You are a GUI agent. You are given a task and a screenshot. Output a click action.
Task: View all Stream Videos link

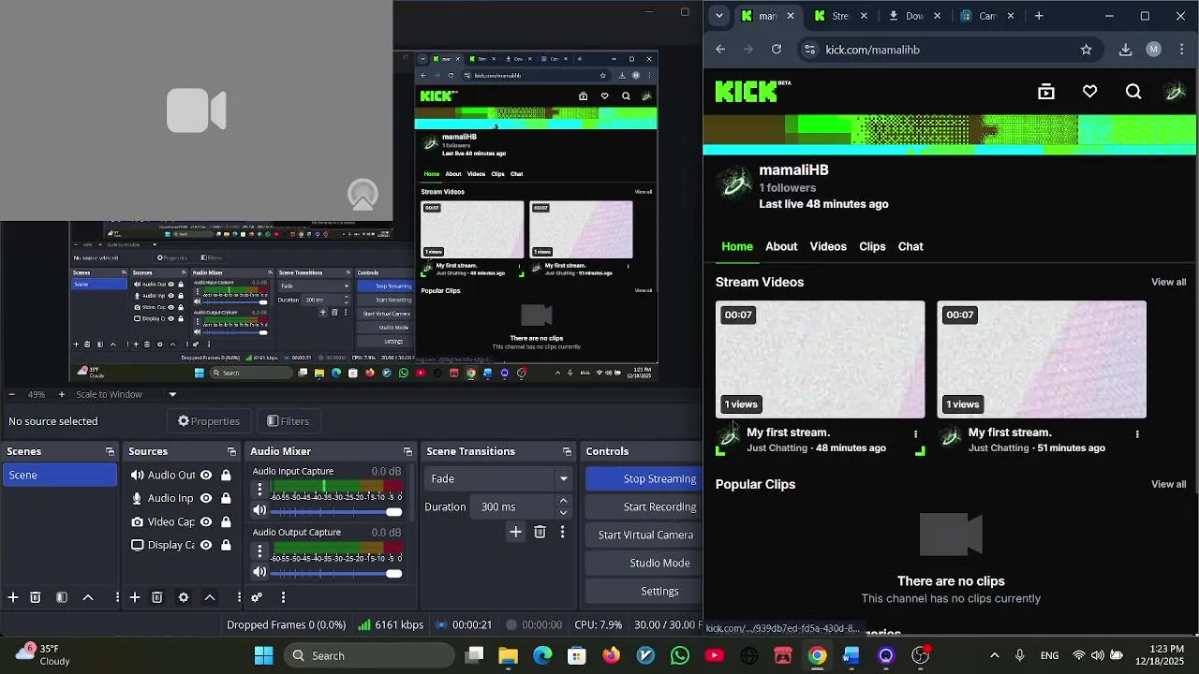point(1168,282)
